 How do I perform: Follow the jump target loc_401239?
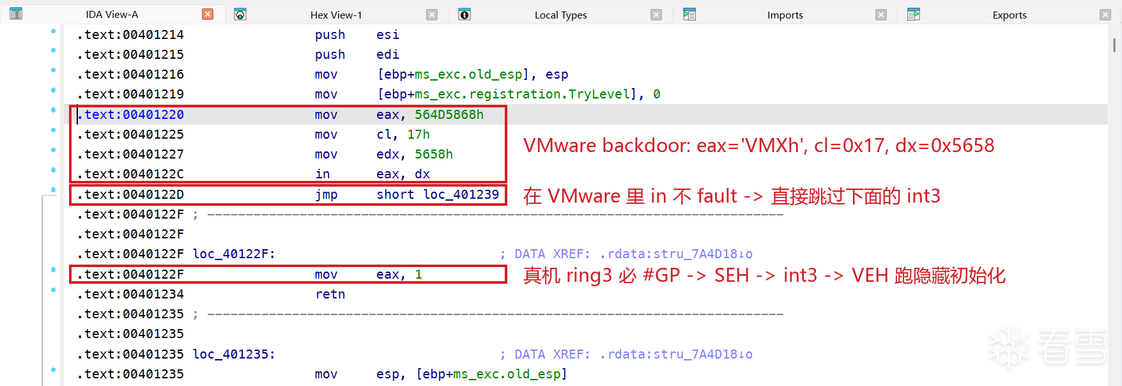461,194
